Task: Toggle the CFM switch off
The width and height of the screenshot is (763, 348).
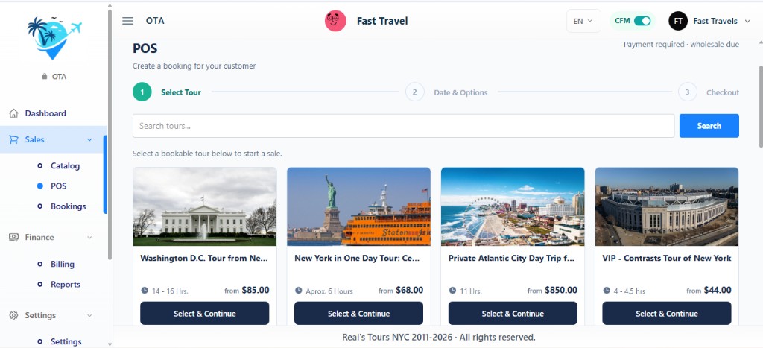Action: [x=642, y=21]
